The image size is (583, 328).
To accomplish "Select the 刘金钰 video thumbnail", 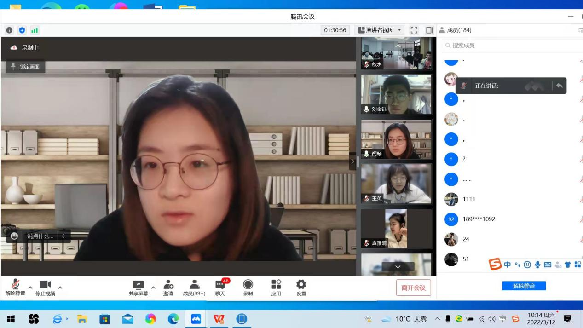I will (396, 95).
